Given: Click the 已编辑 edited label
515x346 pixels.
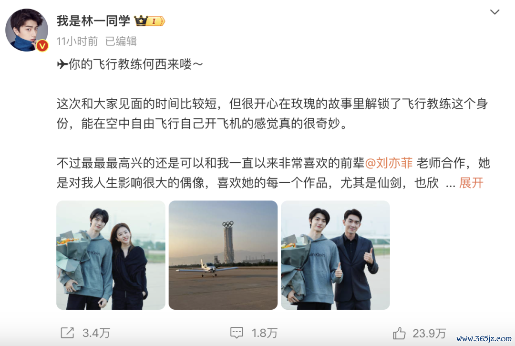Looking at the screenshot, I should (x=121, y=41).
